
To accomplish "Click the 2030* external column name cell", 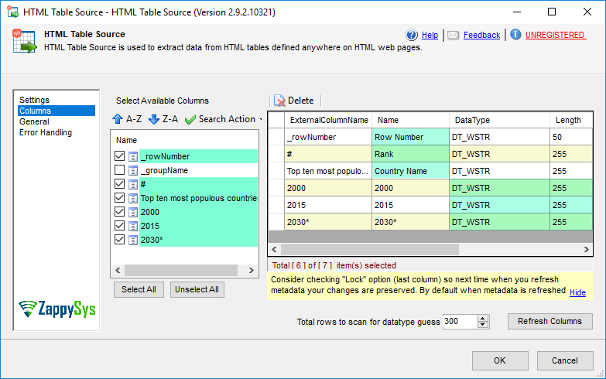I will tap(328, 222).
